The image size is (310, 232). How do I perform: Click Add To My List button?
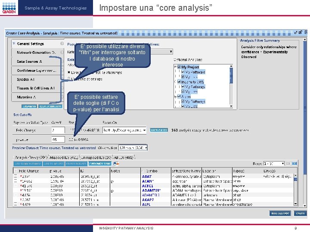click(53, 164)
